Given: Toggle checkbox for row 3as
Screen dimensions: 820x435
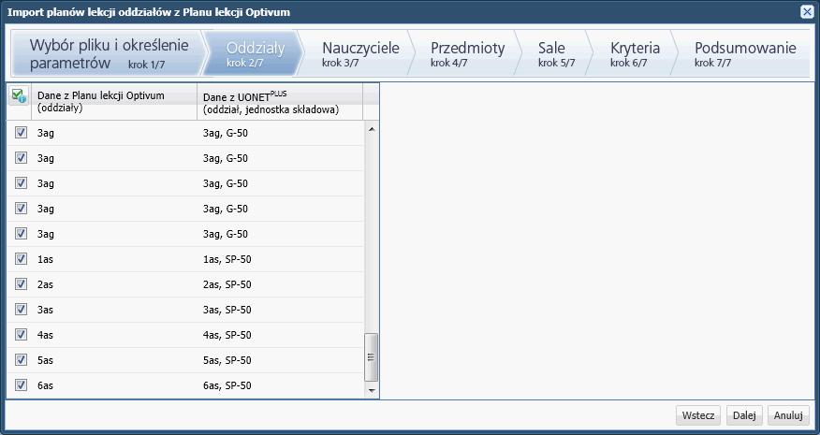Looking at the screenshot, I should [x=21, y=309].
